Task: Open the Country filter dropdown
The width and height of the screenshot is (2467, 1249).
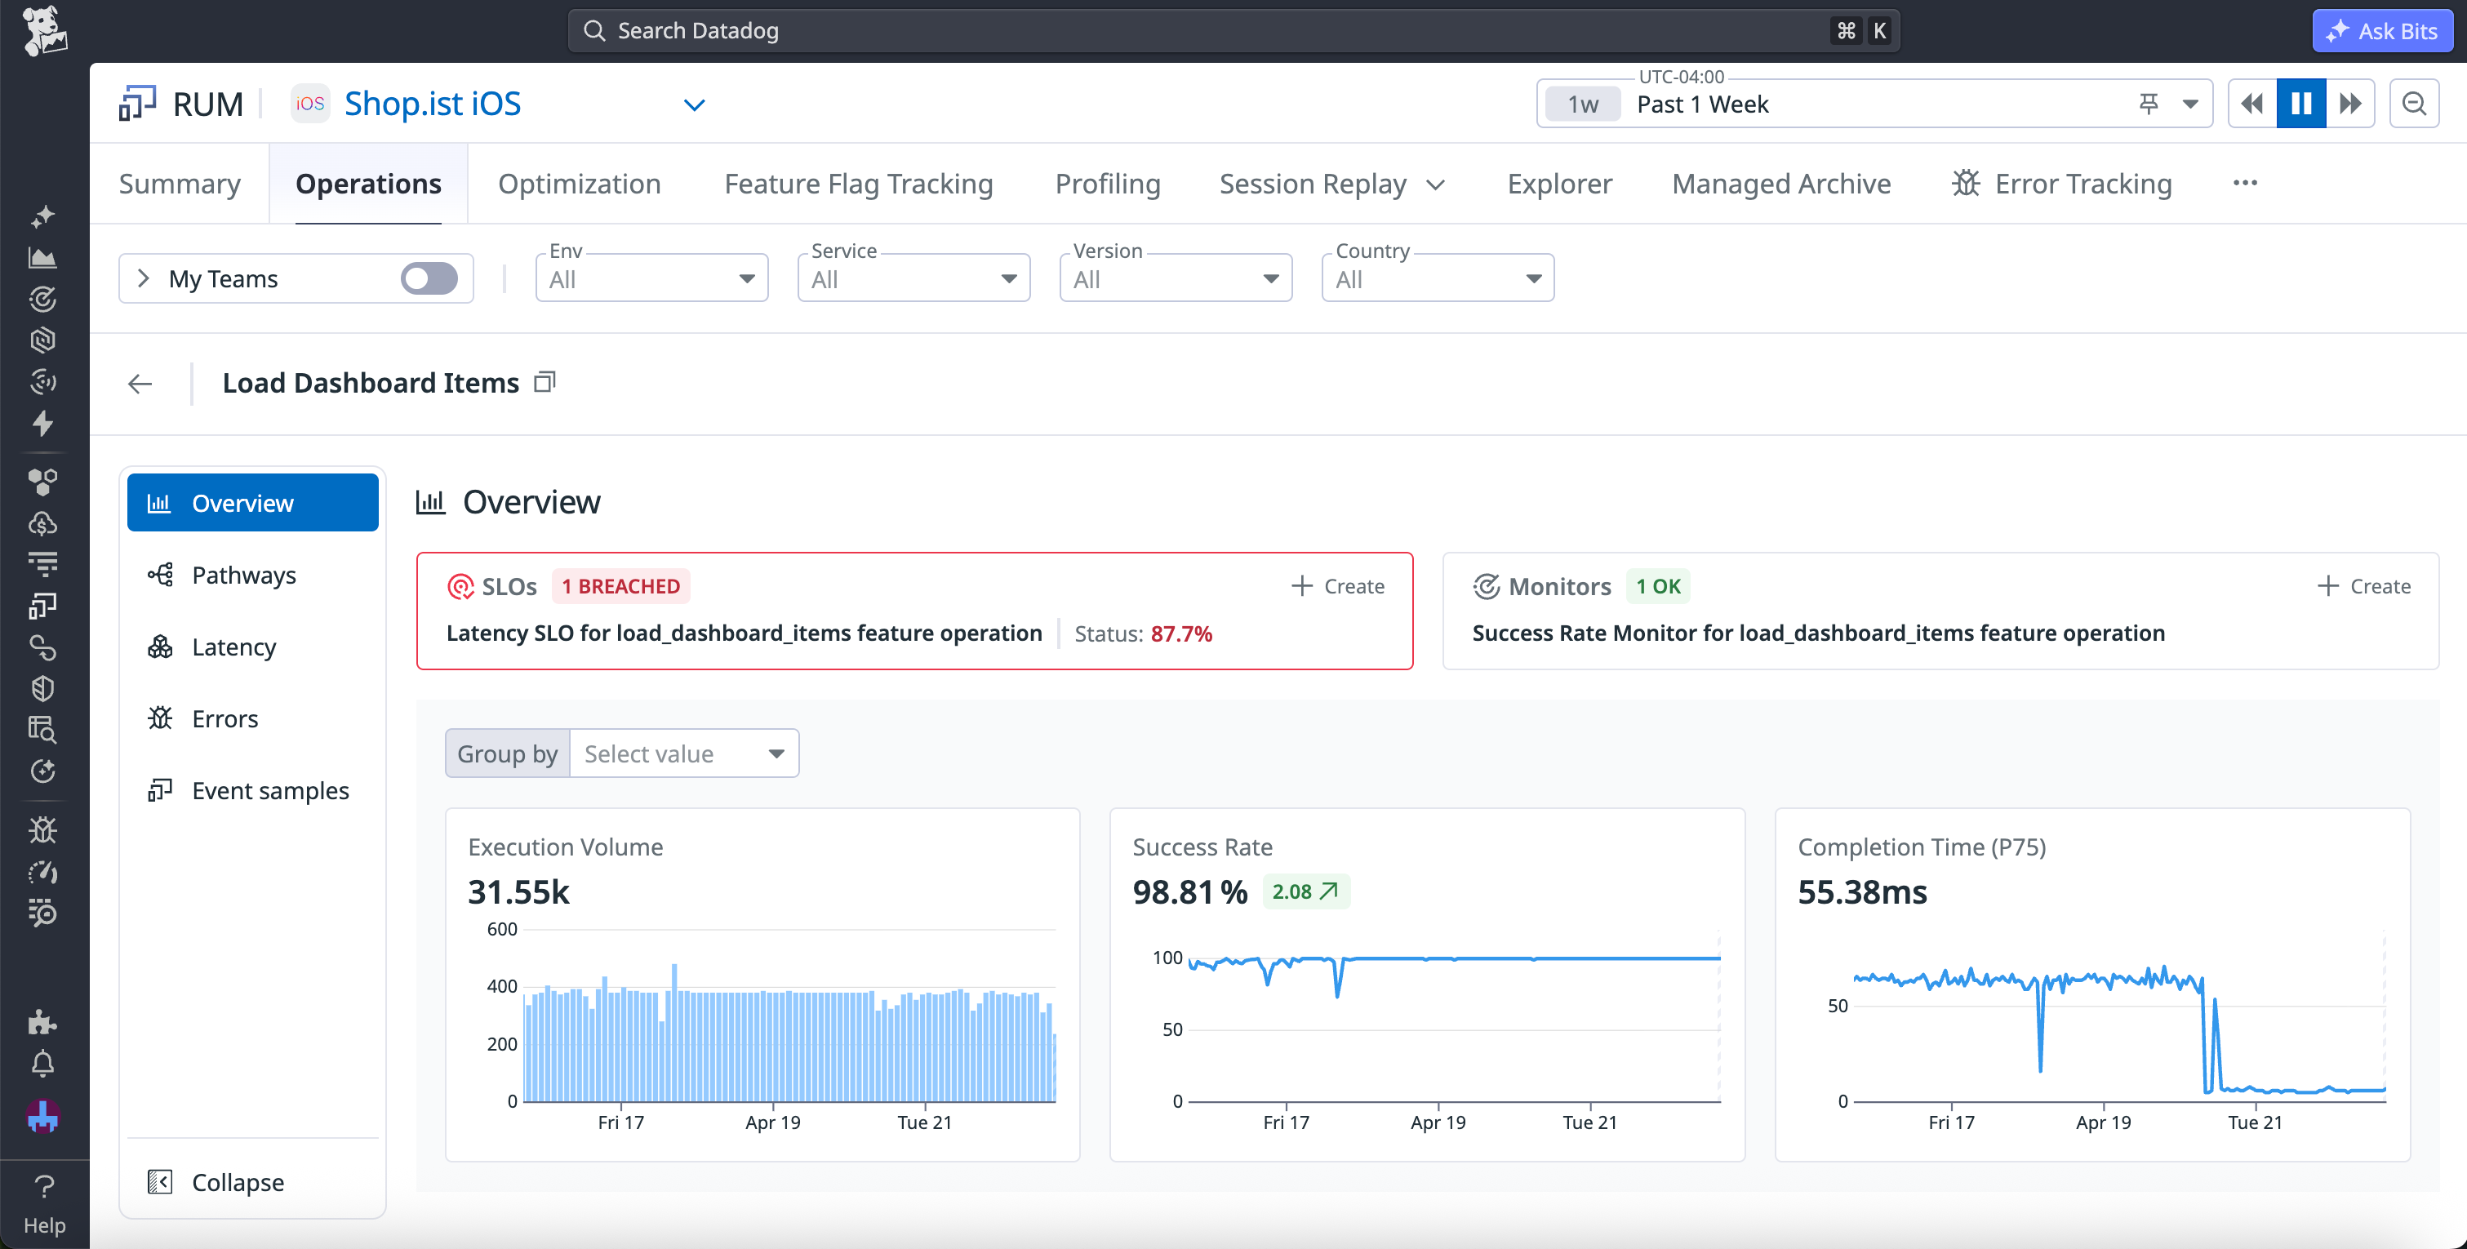Action: (1438, 278)
